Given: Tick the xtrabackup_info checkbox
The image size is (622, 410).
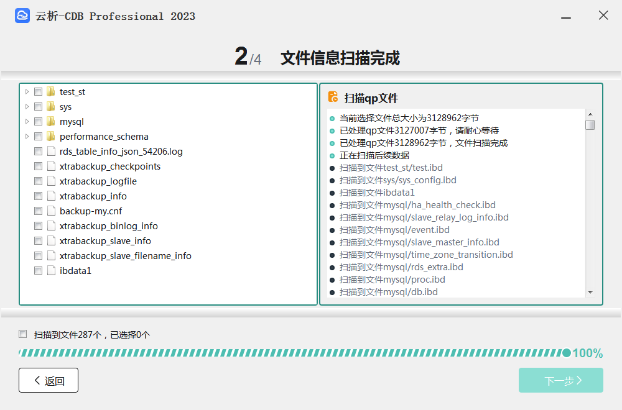Looking at the screenshot, I should pyautogui.click(x=38, y=196).
